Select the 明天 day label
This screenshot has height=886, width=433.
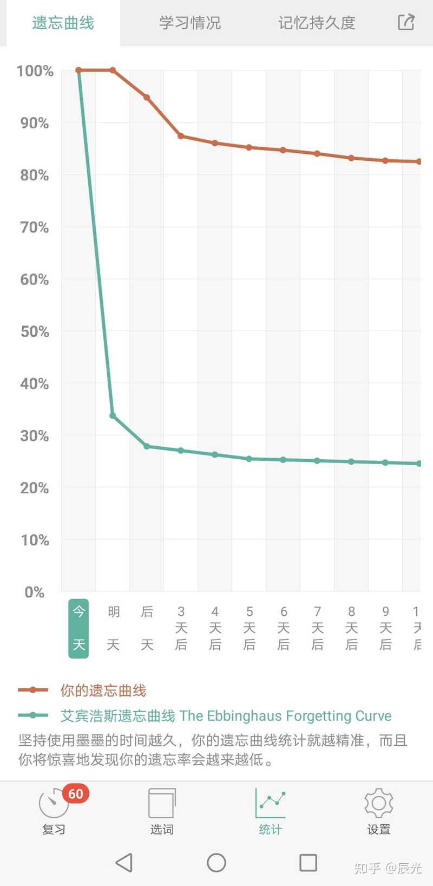click(113, 628)
